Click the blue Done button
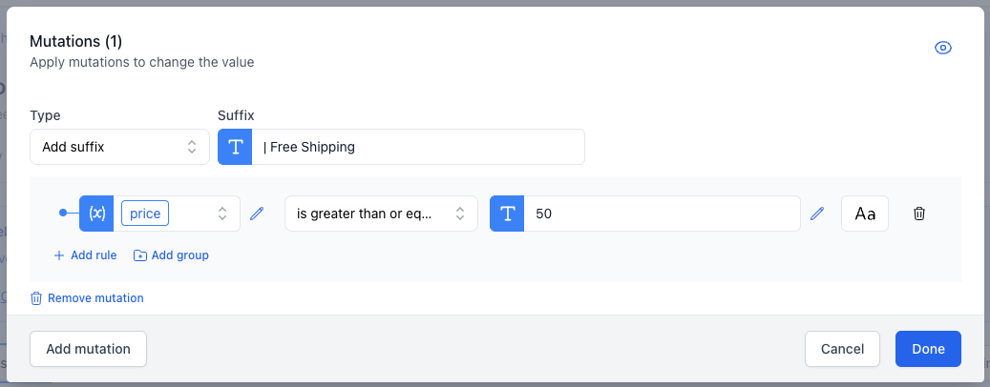This screenshot has height=387, width=990. pos(928,349)
